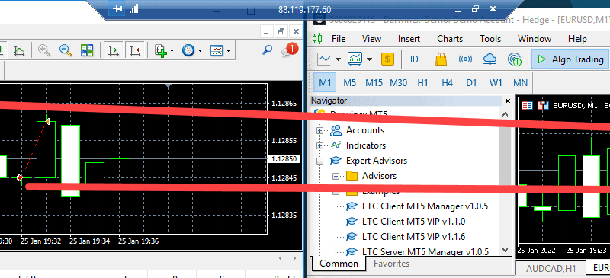Switch to the AUDCAD,H1 chart tab

tap(551, 268)
